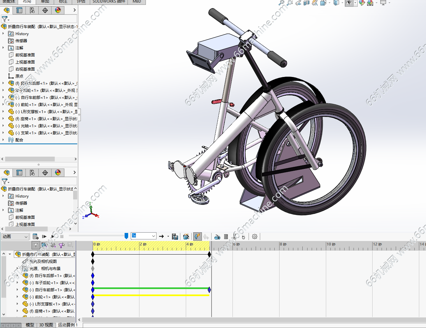This screenshot has width=426, height=328.
Task: Select 前视基准面 in the top tree
Action: (x=25, y=55)
